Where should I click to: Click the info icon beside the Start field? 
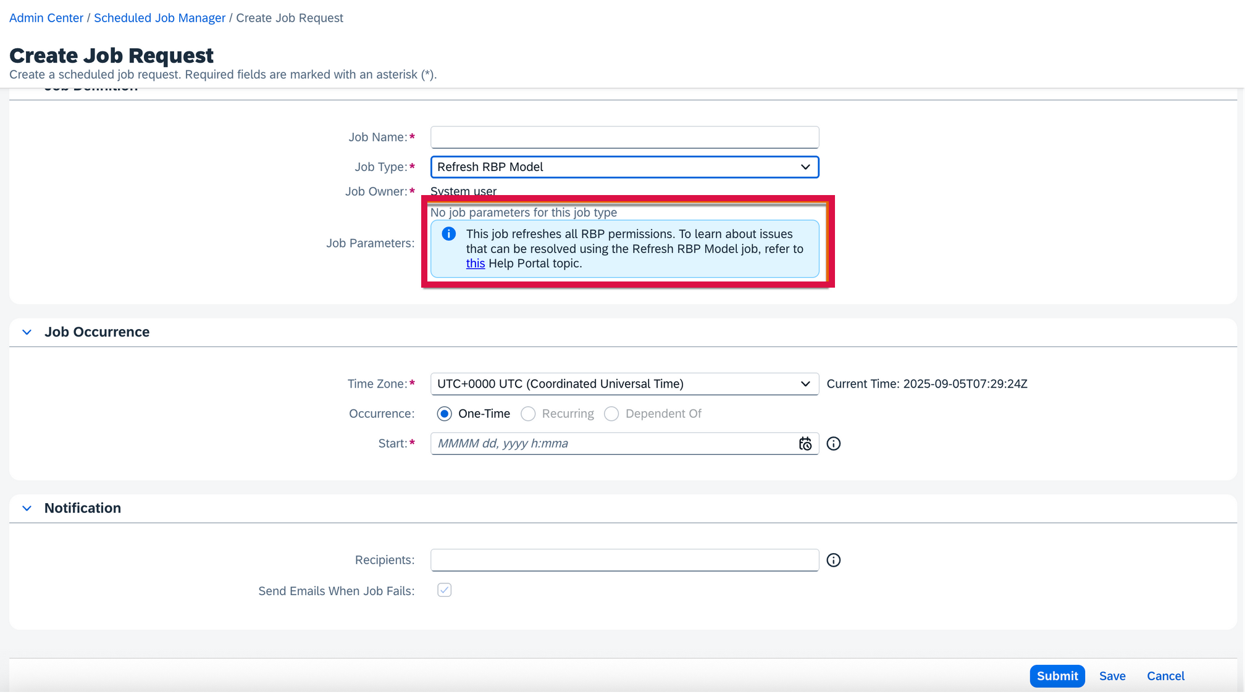(x=833, y=443)
